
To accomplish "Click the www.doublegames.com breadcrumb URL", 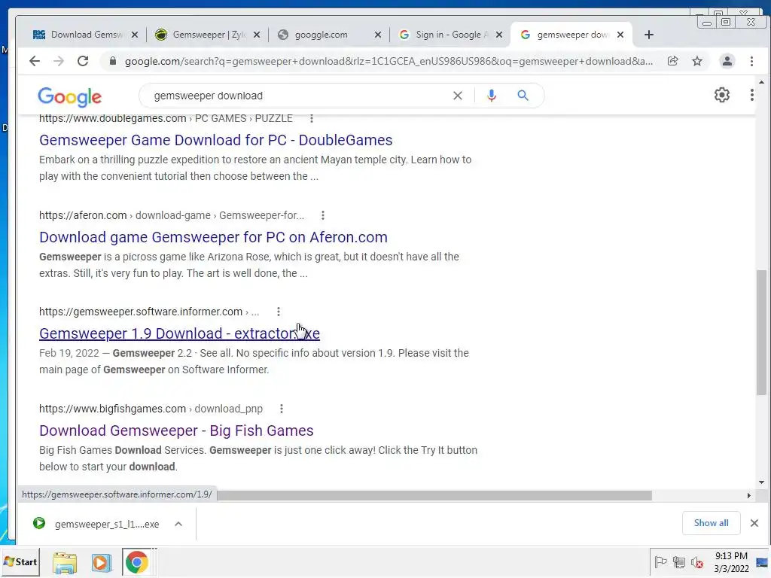I will click(x=166, y=118).
